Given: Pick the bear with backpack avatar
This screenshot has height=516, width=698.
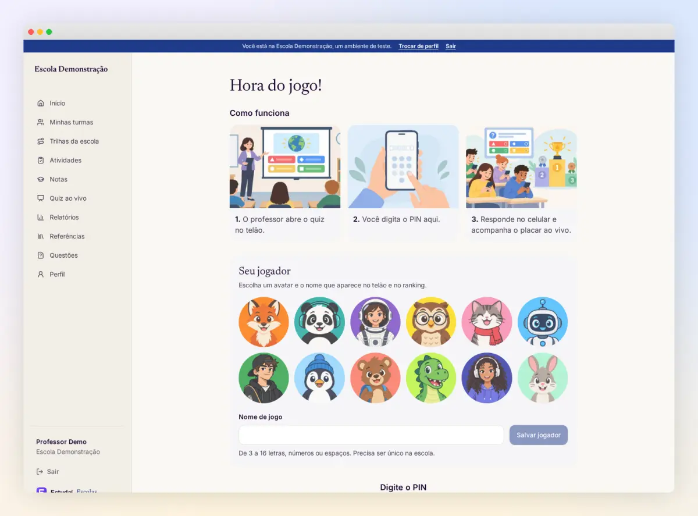Looking at the screenshot, I should (x=375, y=378).
